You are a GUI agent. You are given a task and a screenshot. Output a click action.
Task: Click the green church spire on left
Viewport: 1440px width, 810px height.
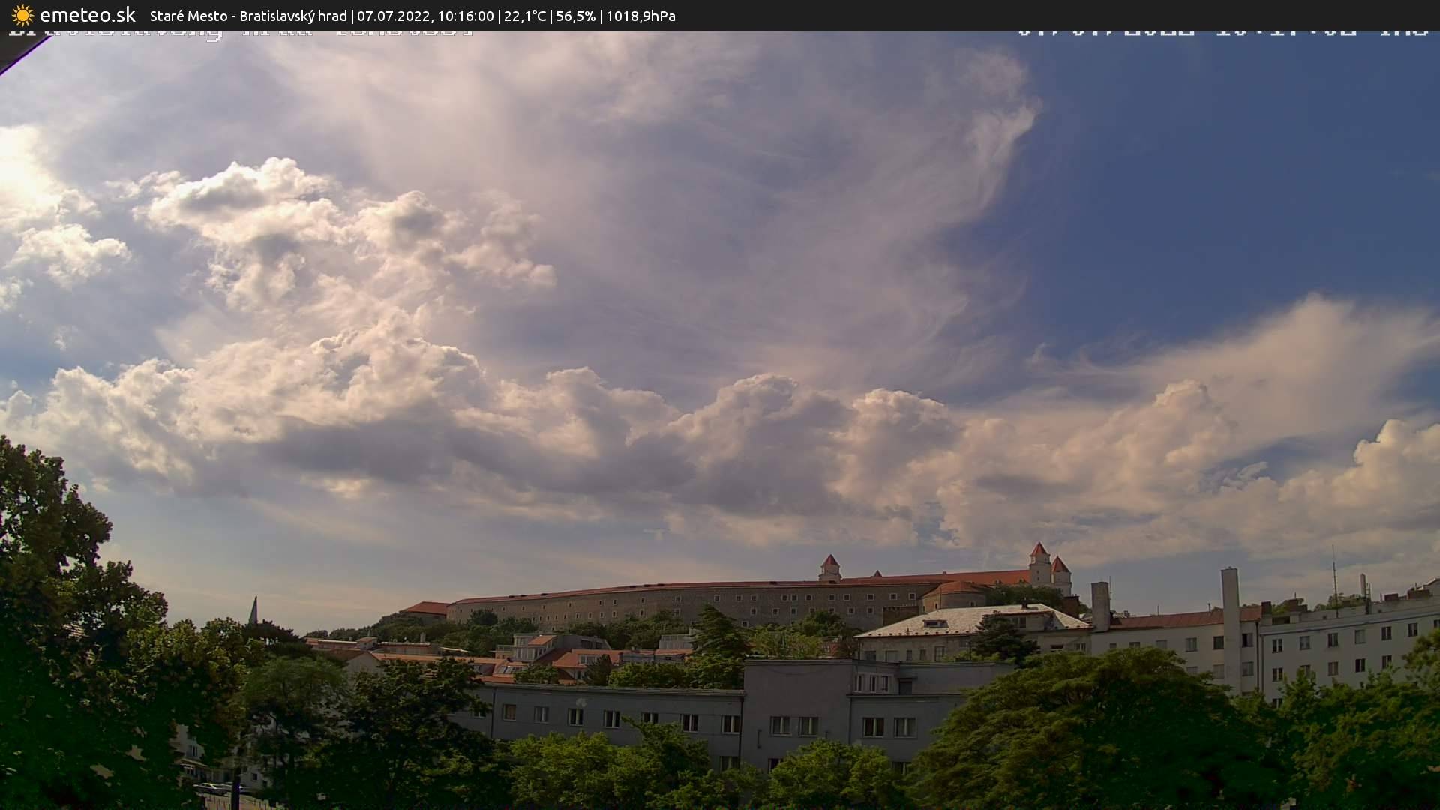click(x=253, y=610)
